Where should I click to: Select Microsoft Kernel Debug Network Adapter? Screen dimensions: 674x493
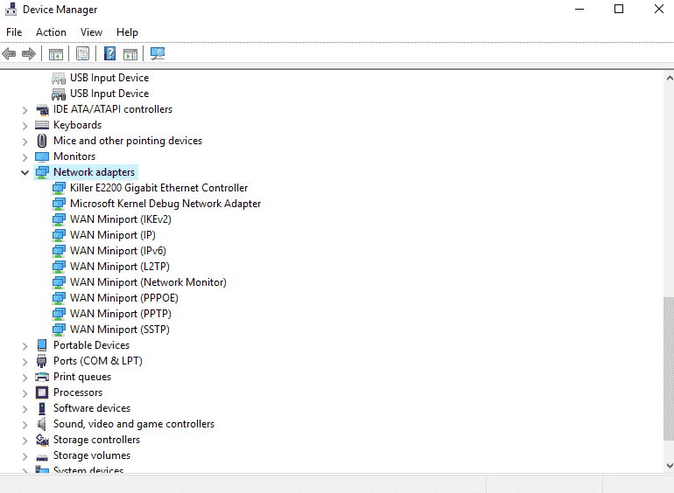pyautogui.click(x=165, y=204)
